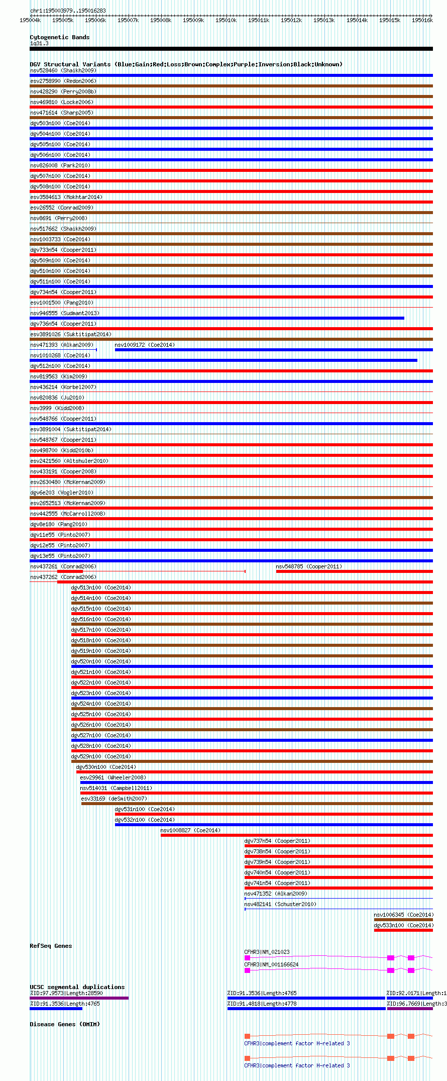
Task: Click variant nsv471393 (Alkan2009)
Action: coord(61,345)
